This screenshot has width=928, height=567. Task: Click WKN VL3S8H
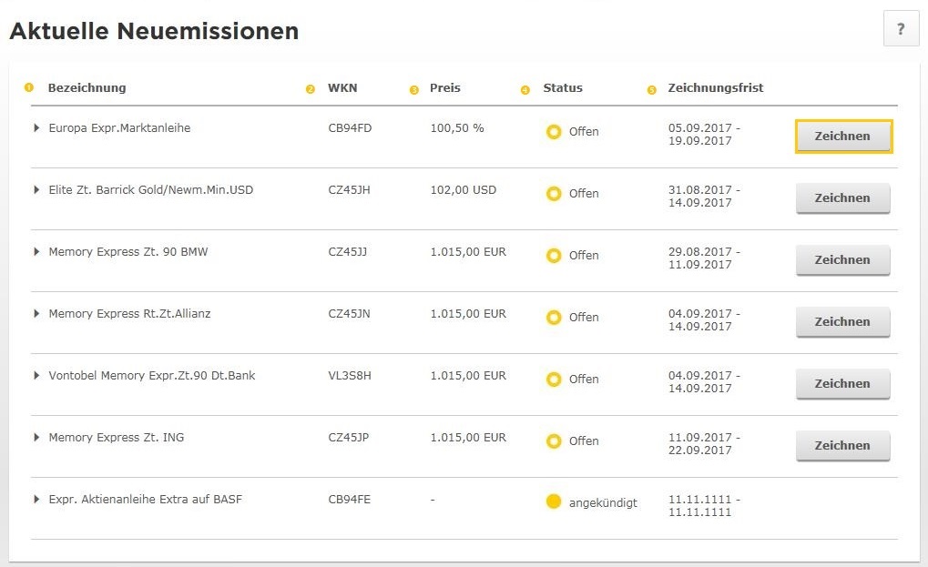pos(350,376)
